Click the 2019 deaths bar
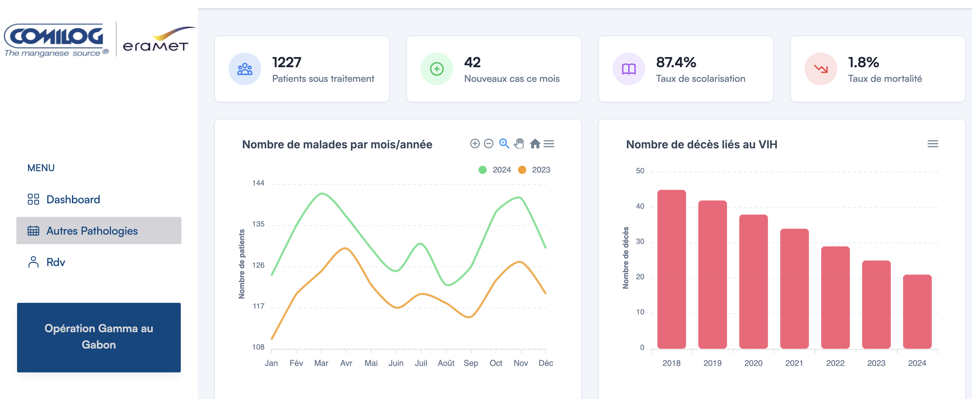Image resolution: width=972 pixels, height=399 pixels. [712, 275]
